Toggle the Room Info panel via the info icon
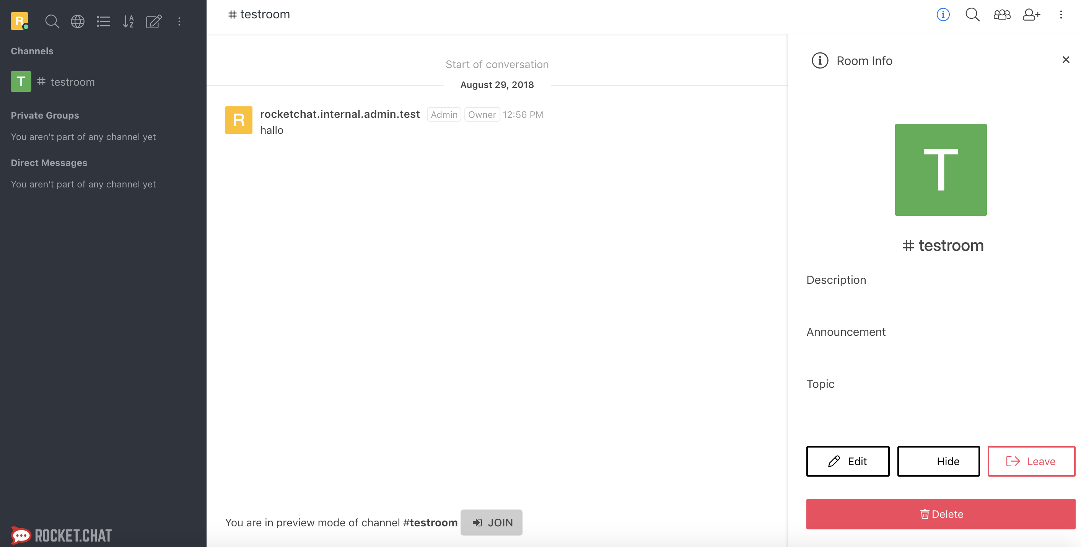The height and width of the screenshot is (547, 1081). pyautogui.click(x=943, y=14)
